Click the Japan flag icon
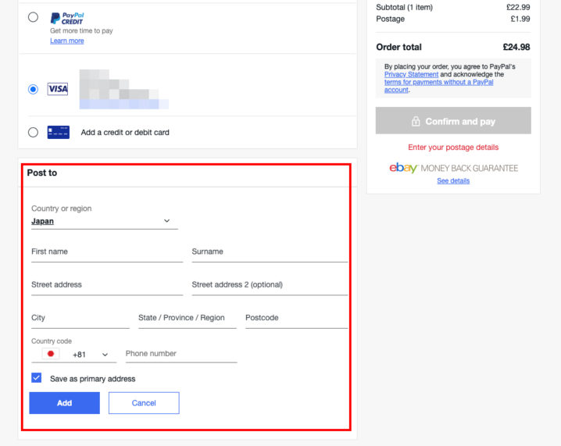561x446 pixels. pyautogui.click(x=52, y=354)
